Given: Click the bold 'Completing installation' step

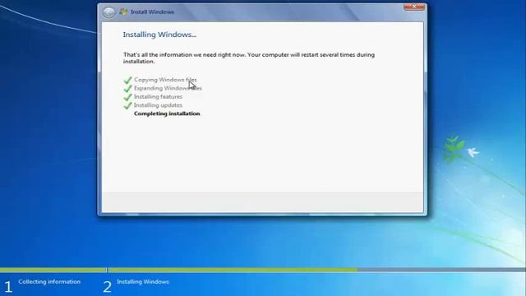Looking at the screenshot, I should [x=167, y=113].
